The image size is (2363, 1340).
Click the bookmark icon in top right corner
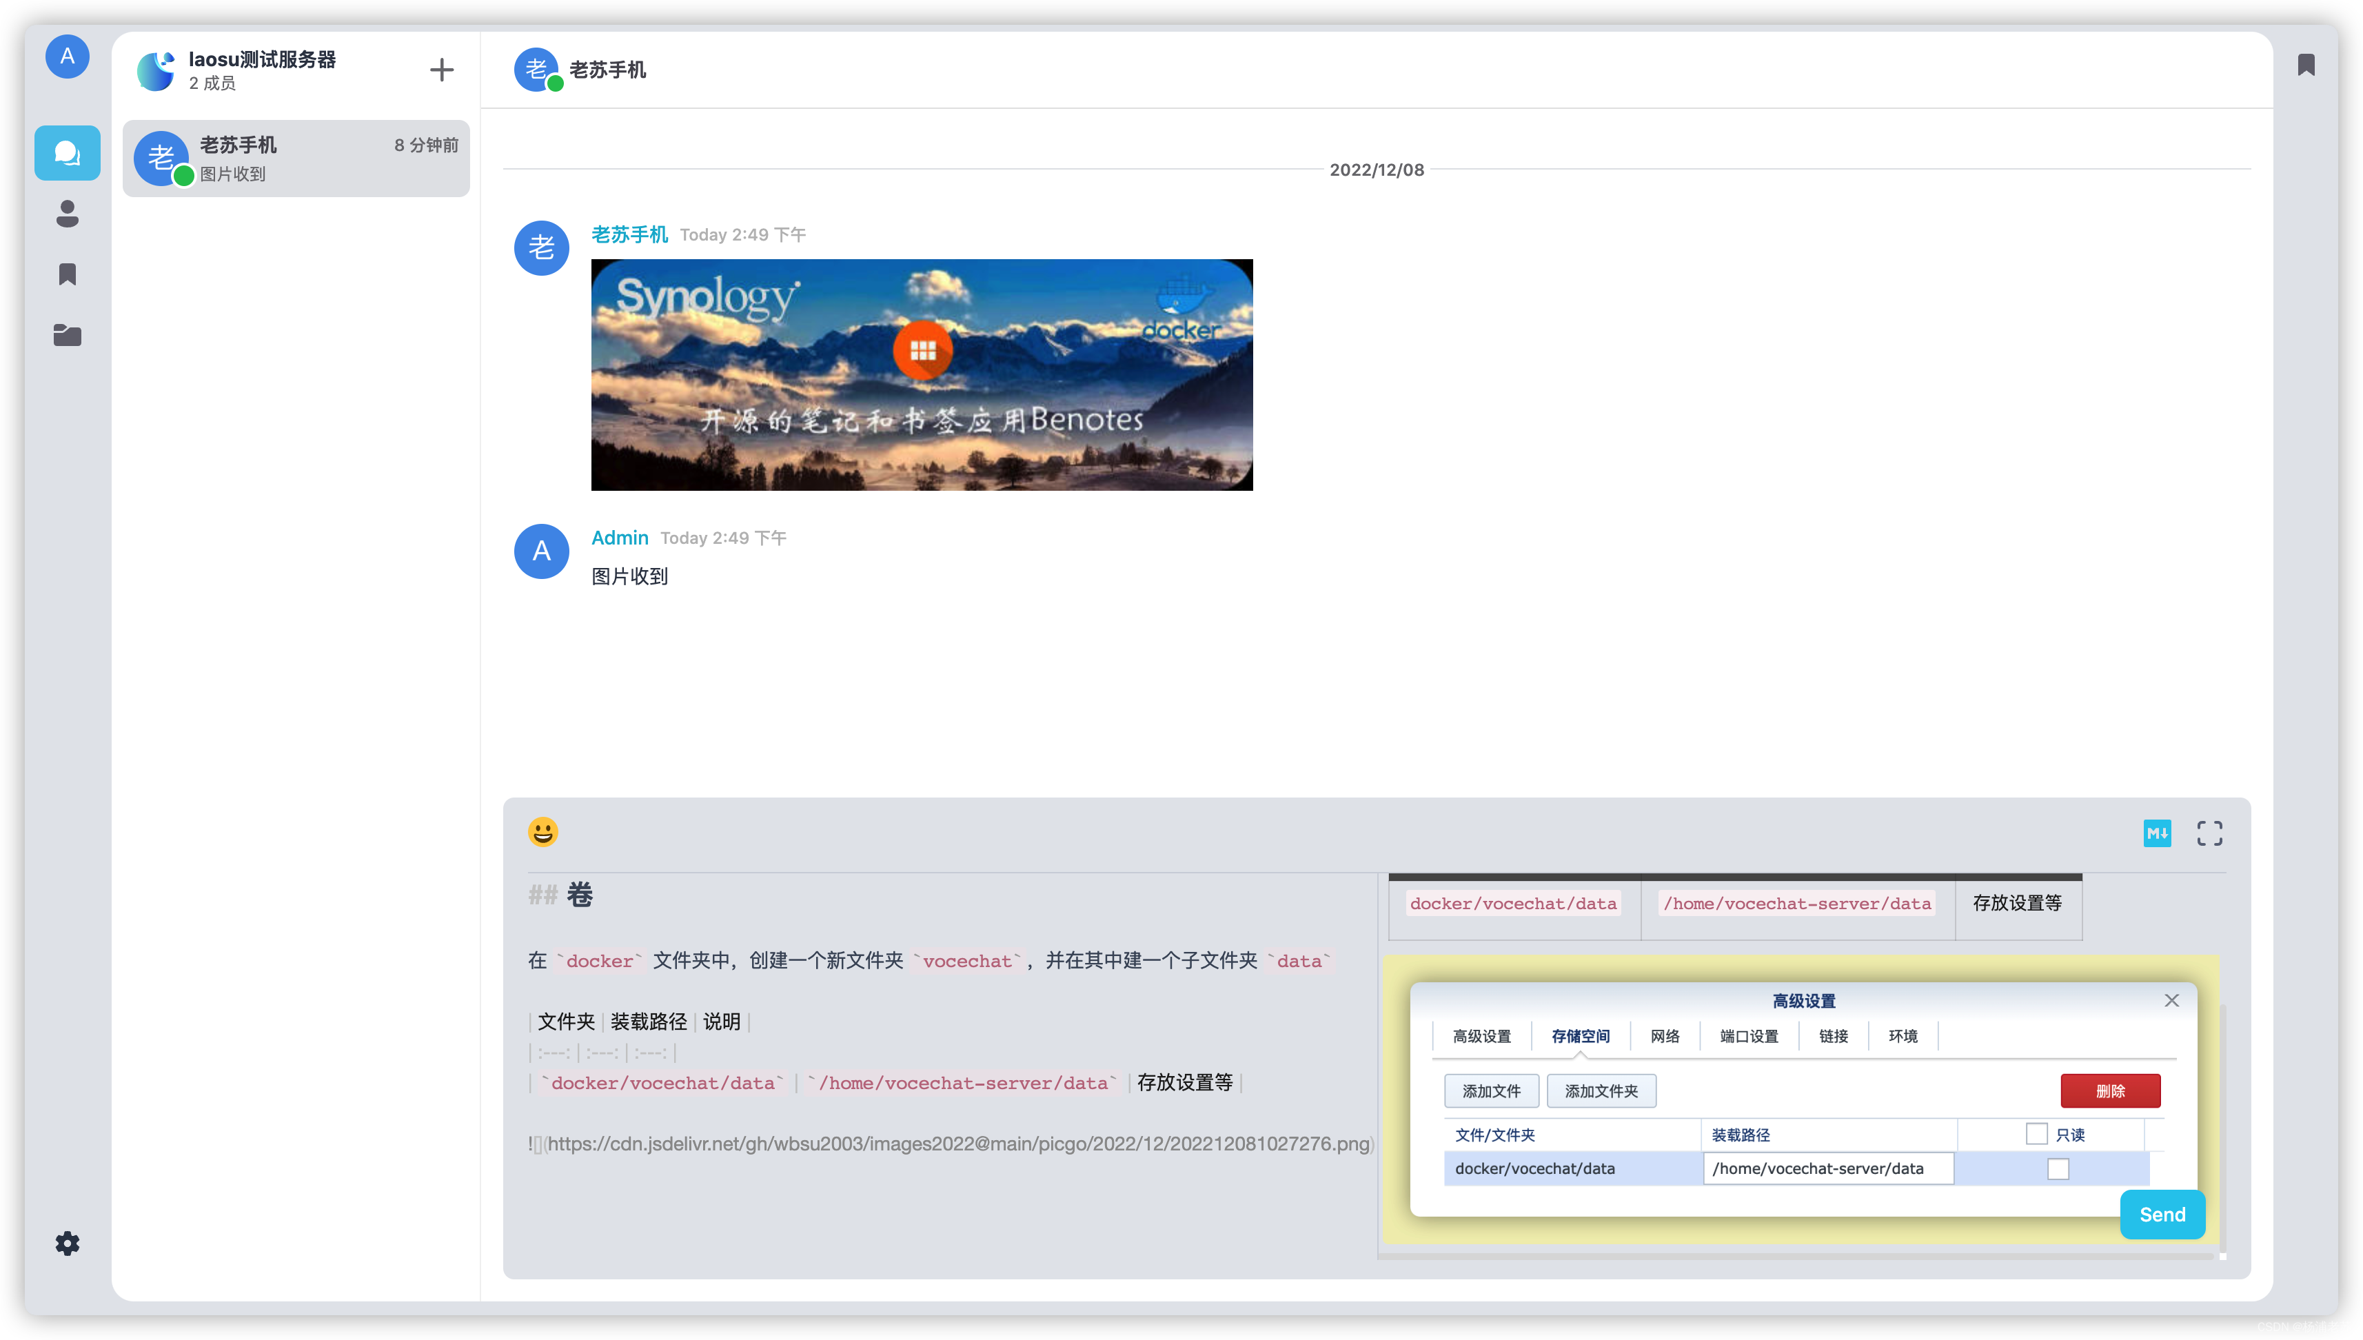click(2308, 64)
